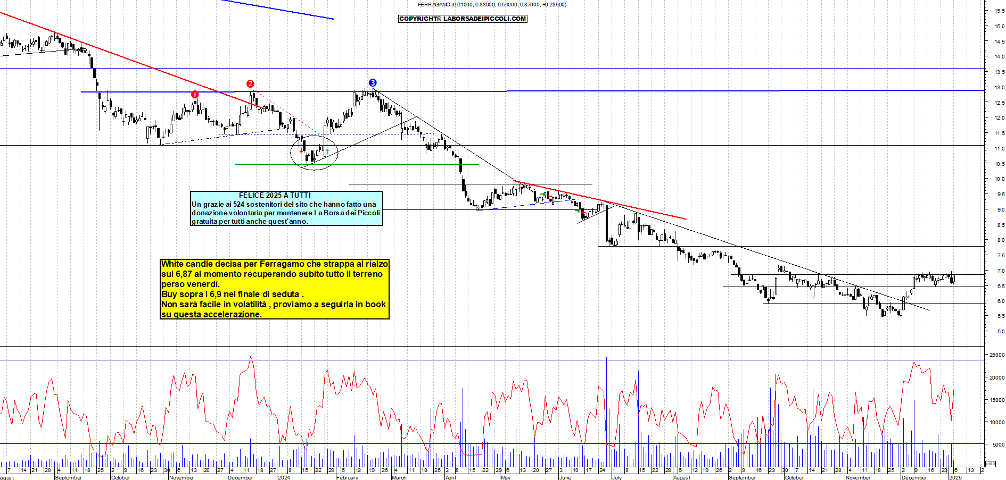Click the red circled number 1 marker

(x=195, y=94)
